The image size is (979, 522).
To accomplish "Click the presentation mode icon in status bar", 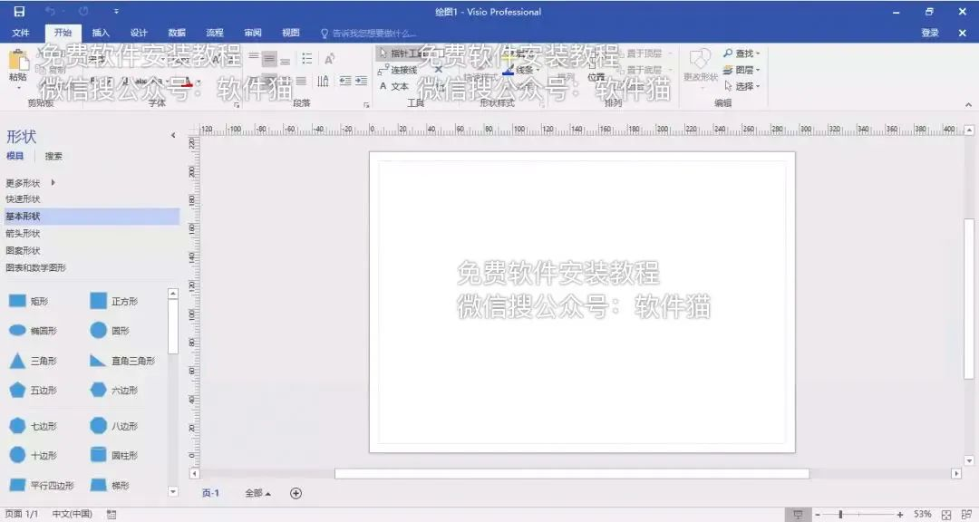I will tap(798, 515).
